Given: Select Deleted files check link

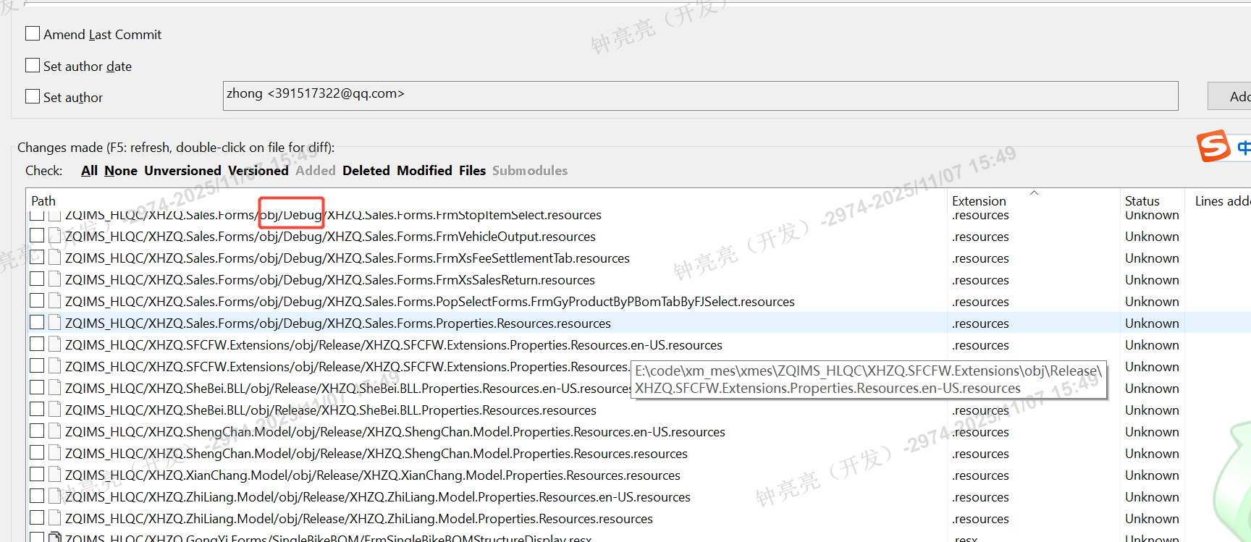Looking at the screenshot, I should click(x=366, y=171).
